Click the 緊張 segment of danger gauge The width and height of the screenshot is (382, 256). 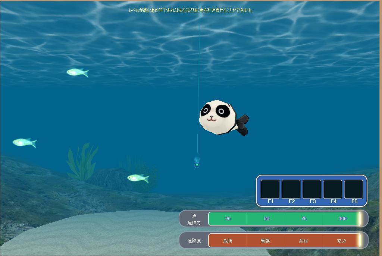(266, 240)
